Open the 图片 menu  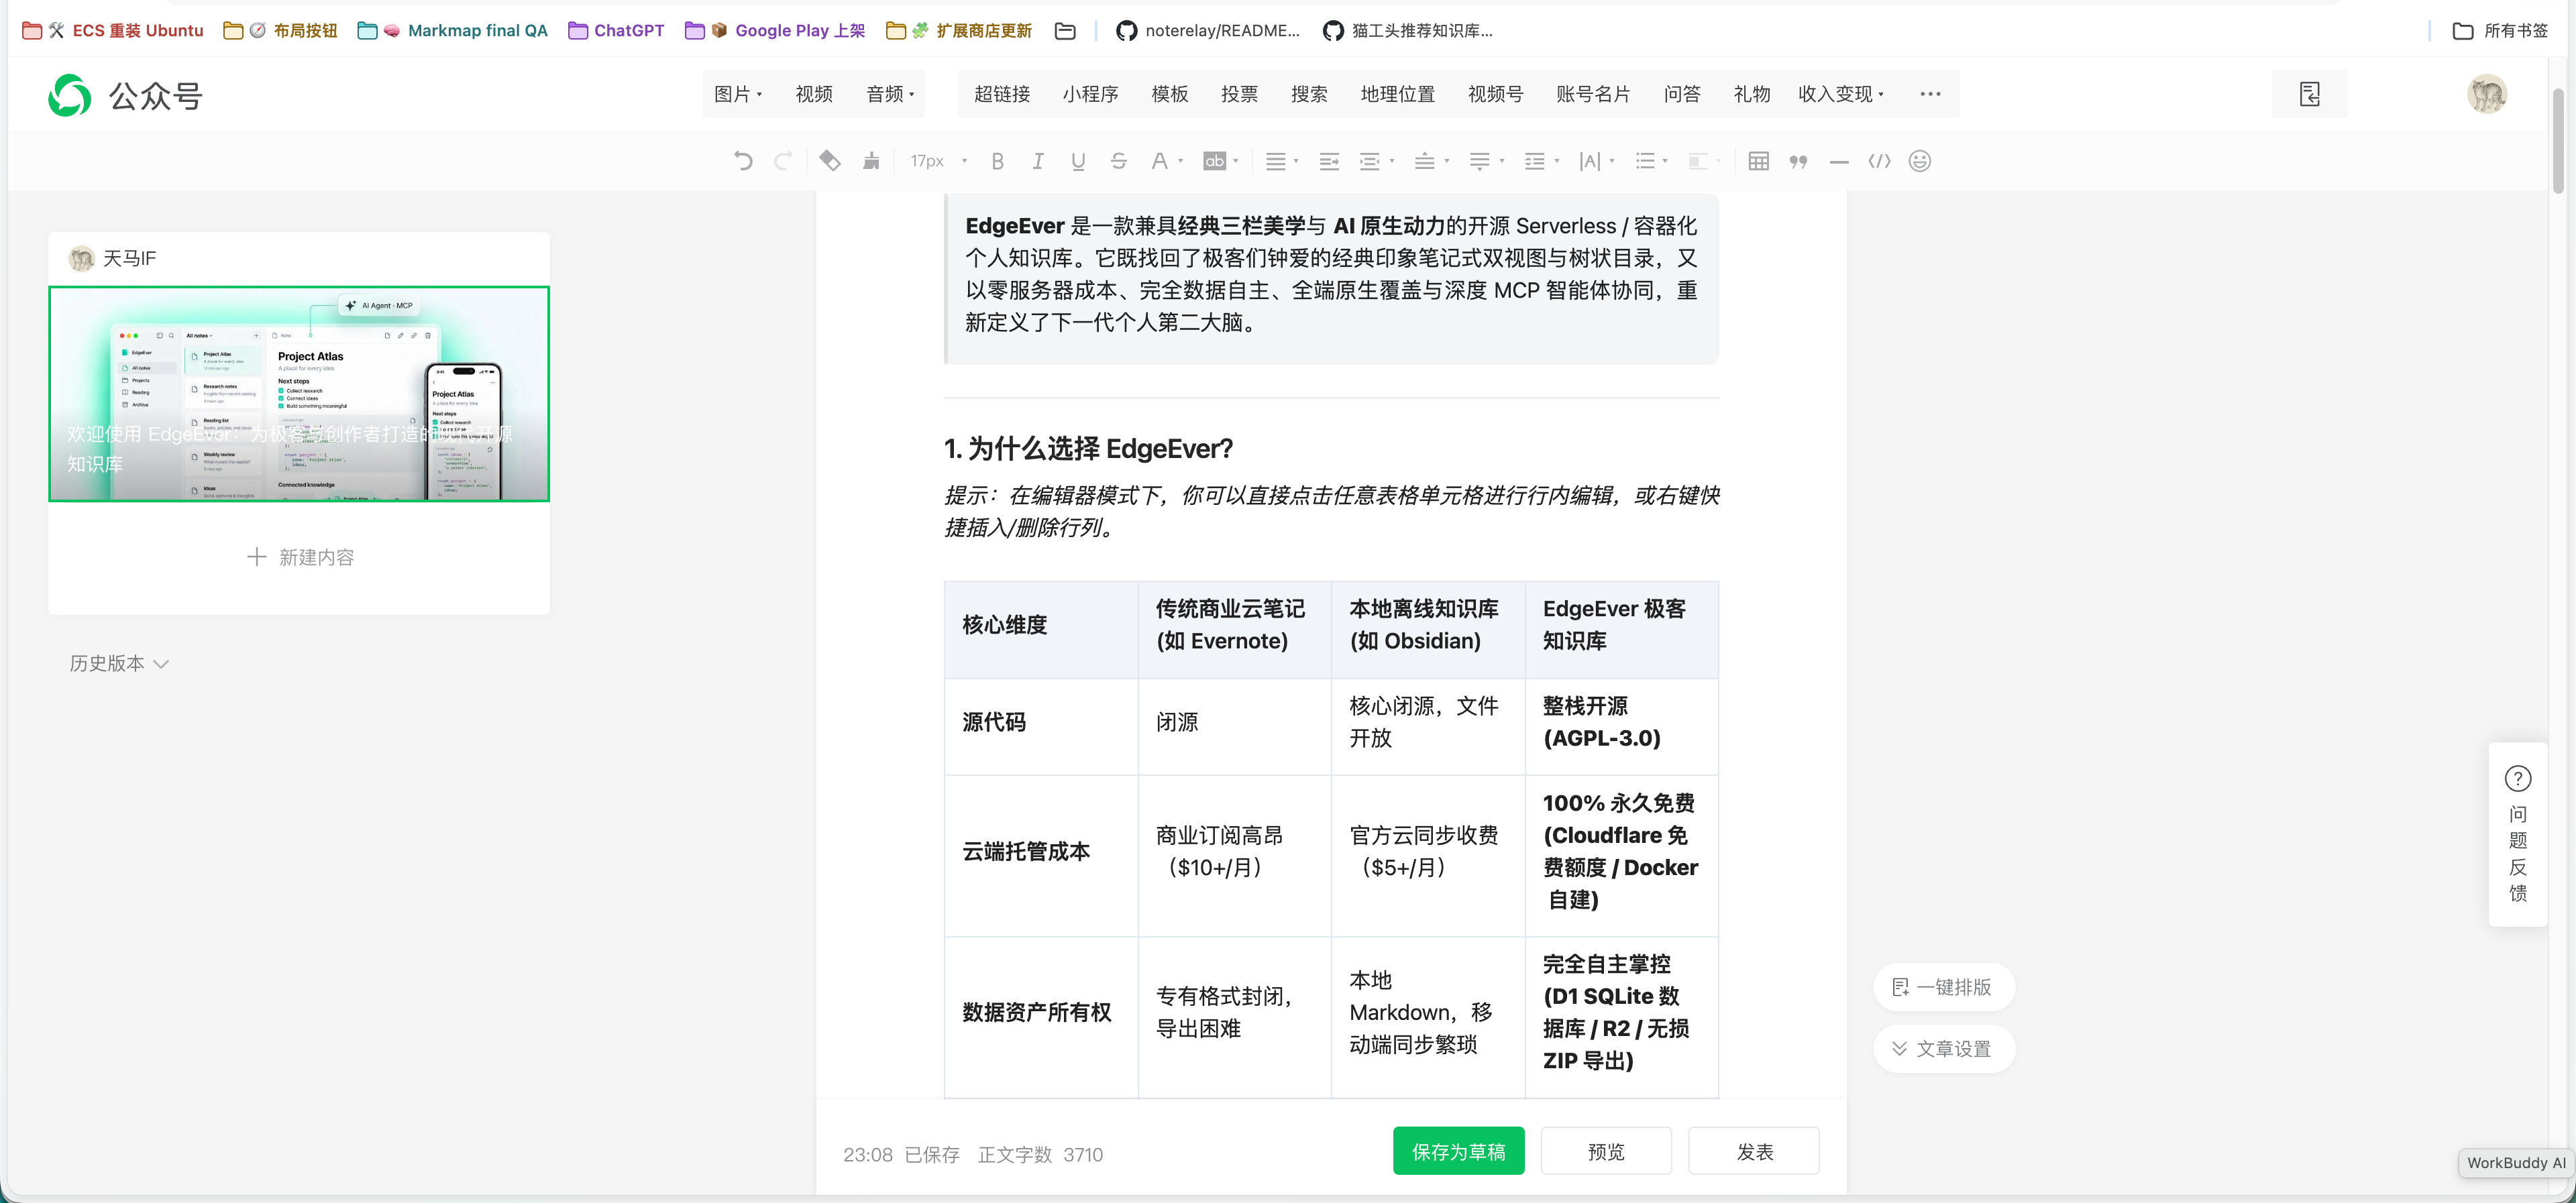[738, 94]
